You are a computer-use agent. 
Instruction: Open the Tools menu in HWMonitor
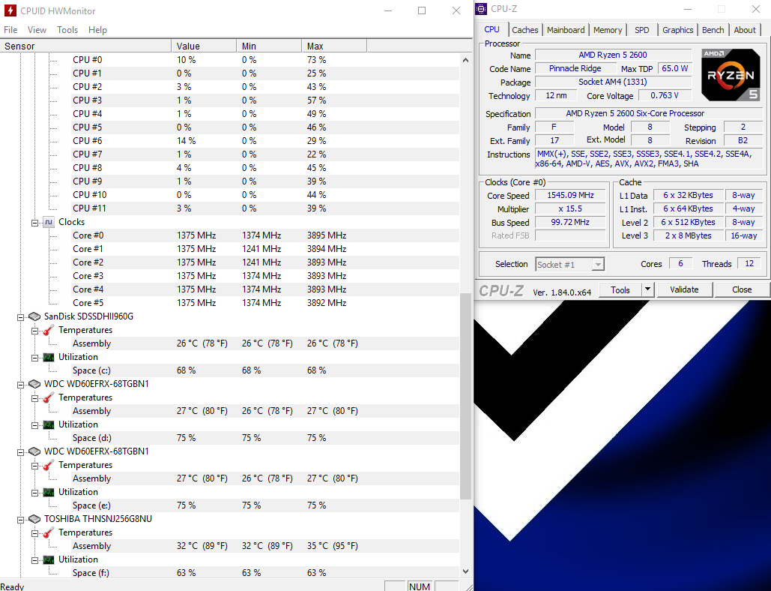pyautogui.click(x=67, y=29)
